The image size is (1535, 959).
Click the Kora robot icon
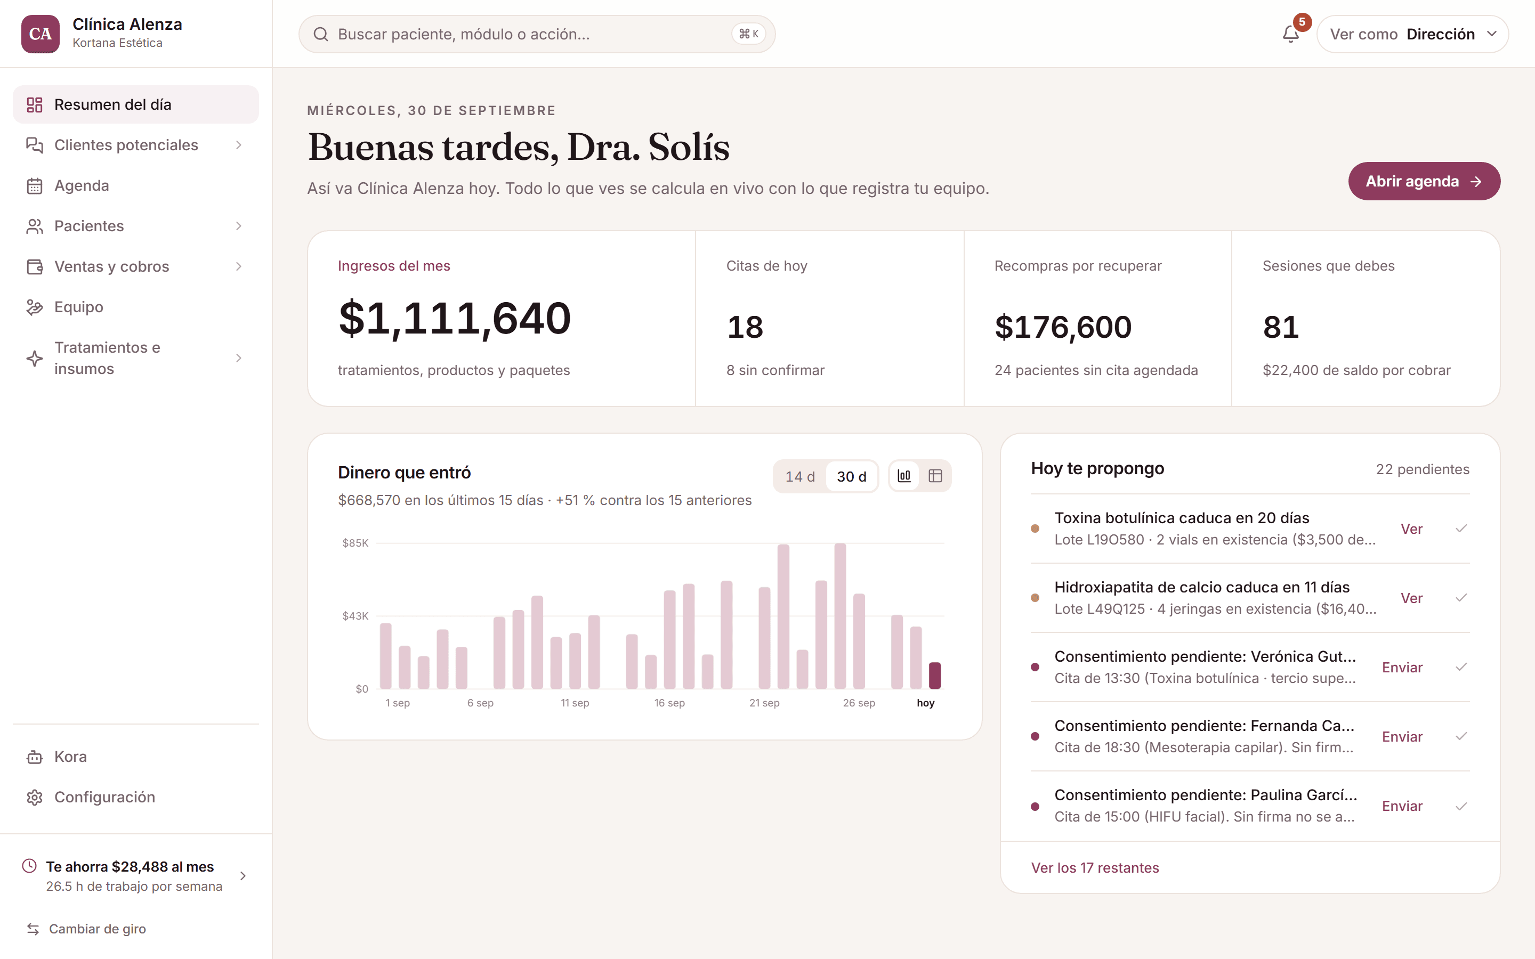tap(34, 757)
